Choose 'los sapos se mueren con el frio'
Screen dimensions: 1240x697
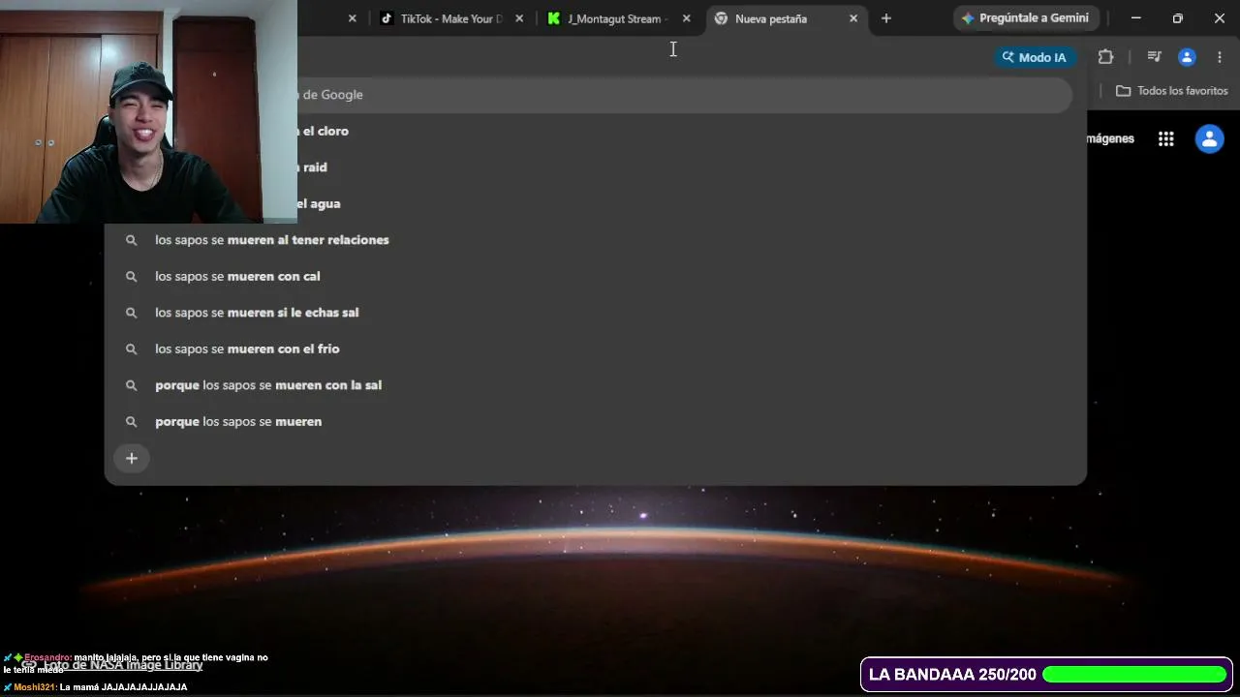coord(595,349)
